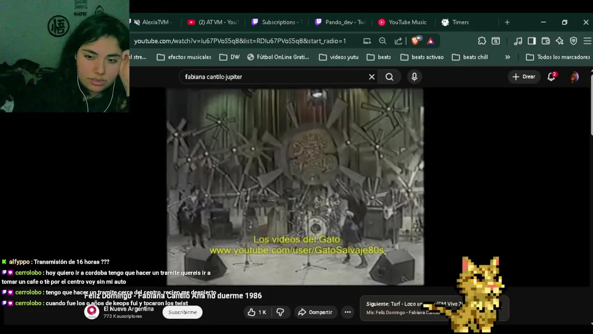The height and width of the screenshot is (334, 593).
Task: Clear the YouTube search text with X
Action: point(372,77)
